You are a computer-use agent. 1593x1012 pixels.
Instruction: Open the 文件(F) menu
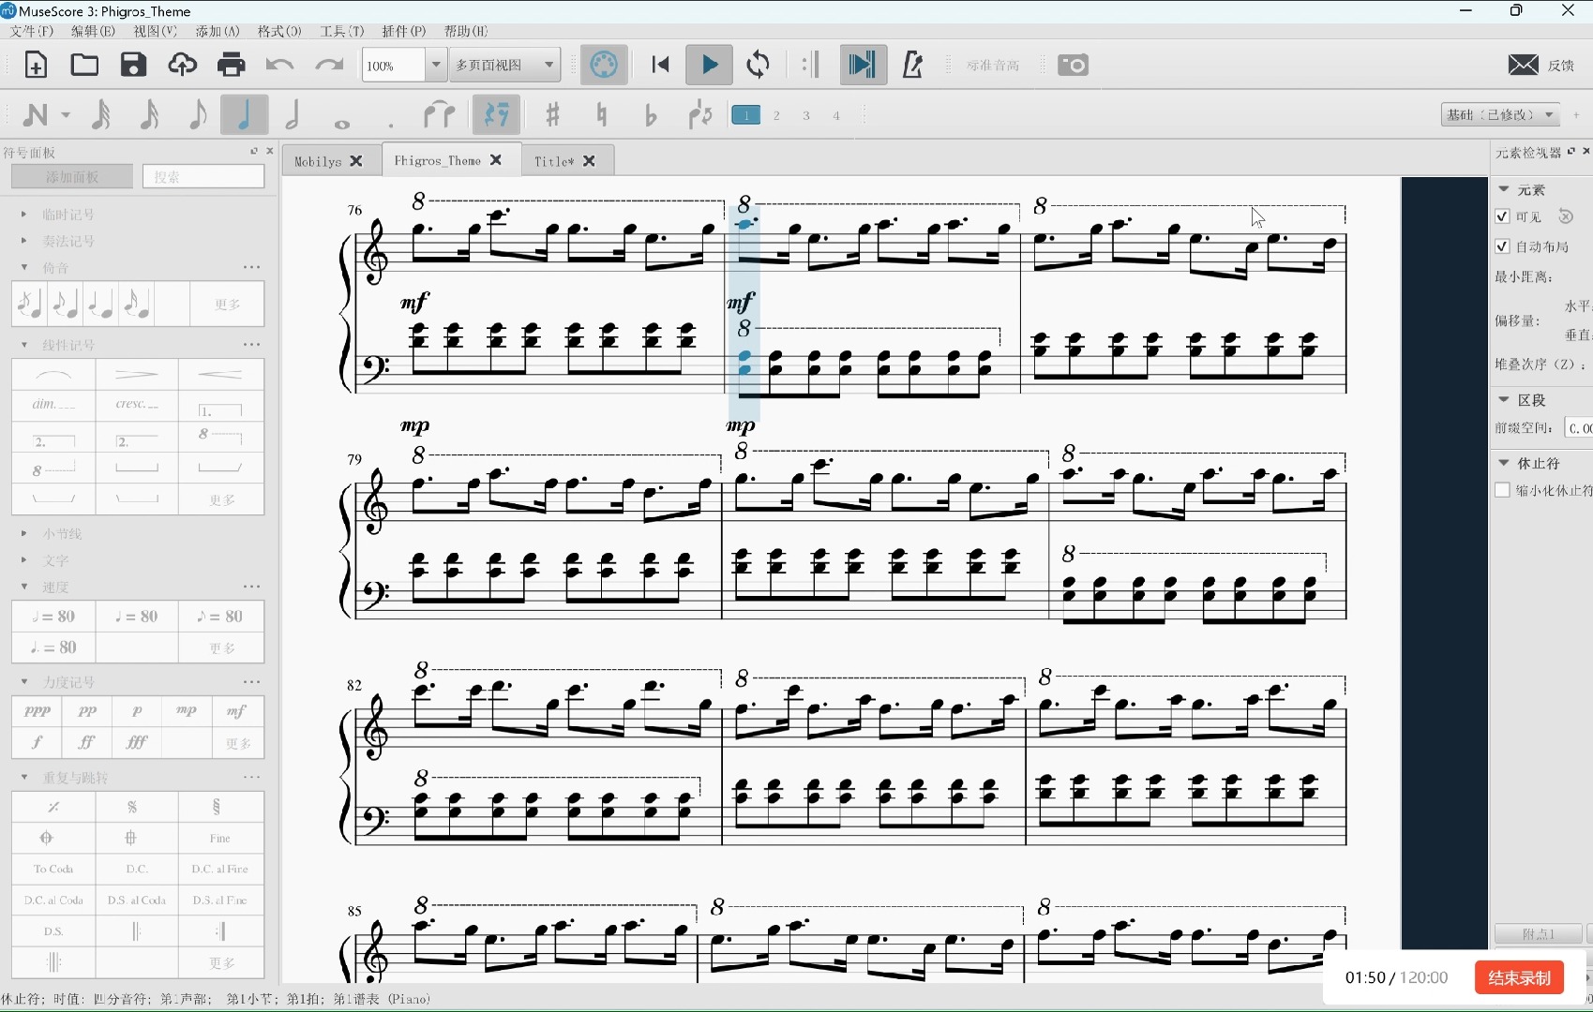coord(32,31)
